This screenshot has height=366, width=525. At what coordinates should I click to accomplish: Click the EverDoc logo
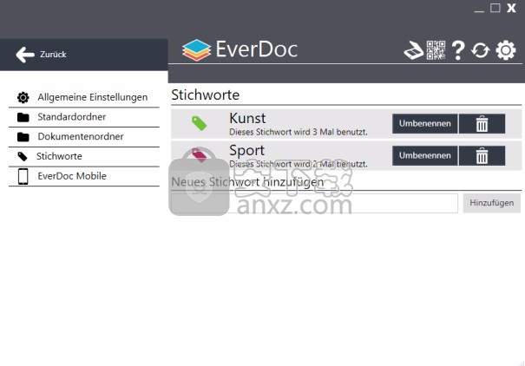240,49
